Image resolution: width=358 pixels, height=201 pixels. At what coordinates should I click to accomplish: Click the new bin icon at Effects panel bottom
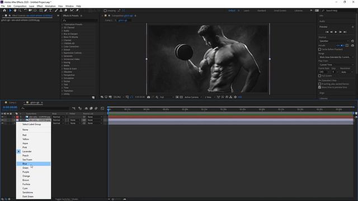pos(93,97)
